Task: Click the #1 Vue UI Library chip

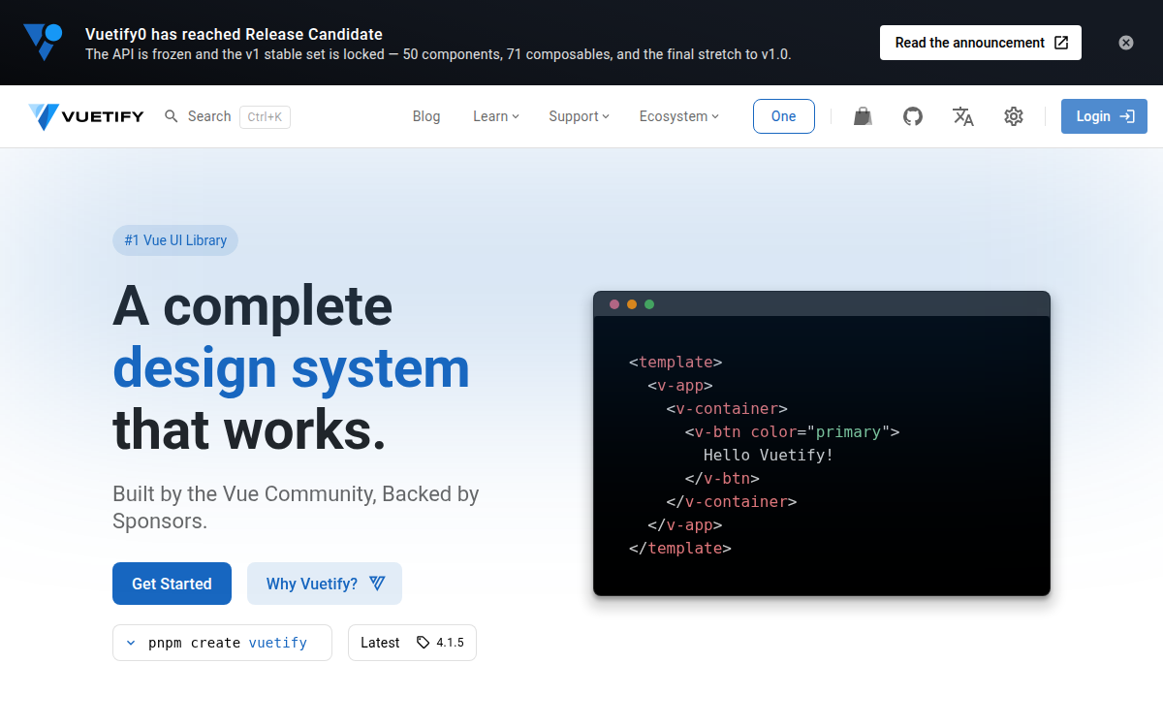Action: pos(175,240)
